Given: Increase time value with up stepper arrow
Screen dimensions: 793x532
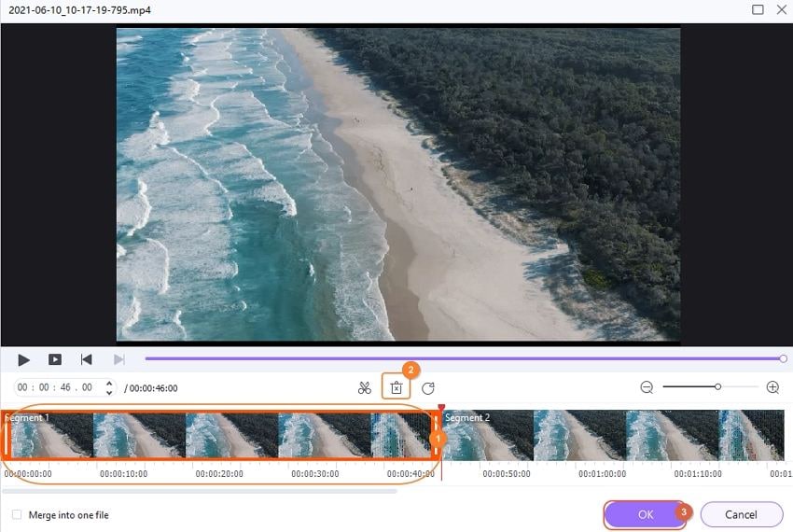Looking at the screenshot, I should 109,384.
